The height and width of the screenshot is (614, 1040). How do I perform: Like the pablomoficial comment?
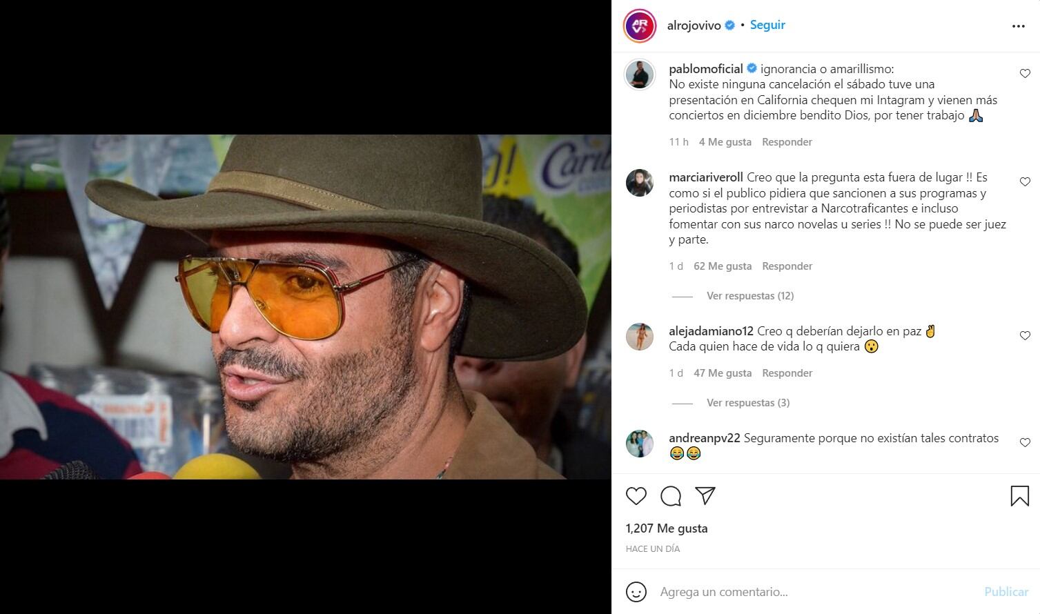[x=1025, y=74]
